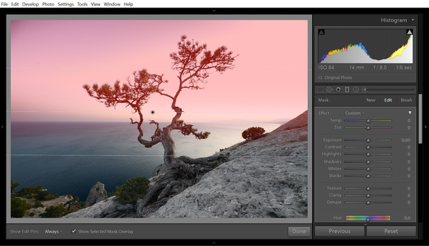Select the Adjustment Brush tool

point(364,89)
